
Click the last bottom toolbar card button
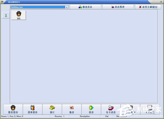(150, 109)
